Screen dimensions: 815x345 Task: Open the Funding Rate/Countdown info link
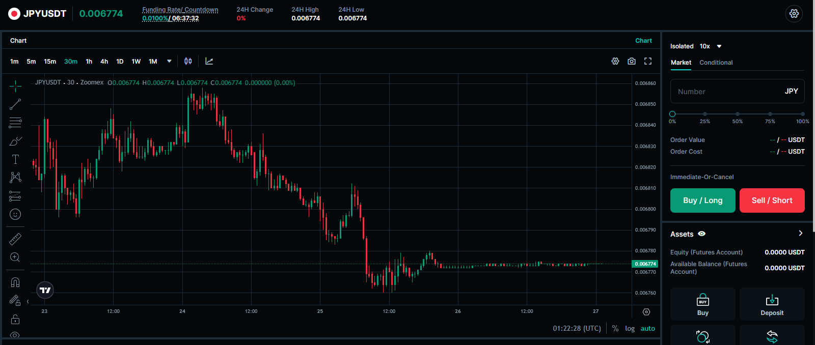[180, 10]
